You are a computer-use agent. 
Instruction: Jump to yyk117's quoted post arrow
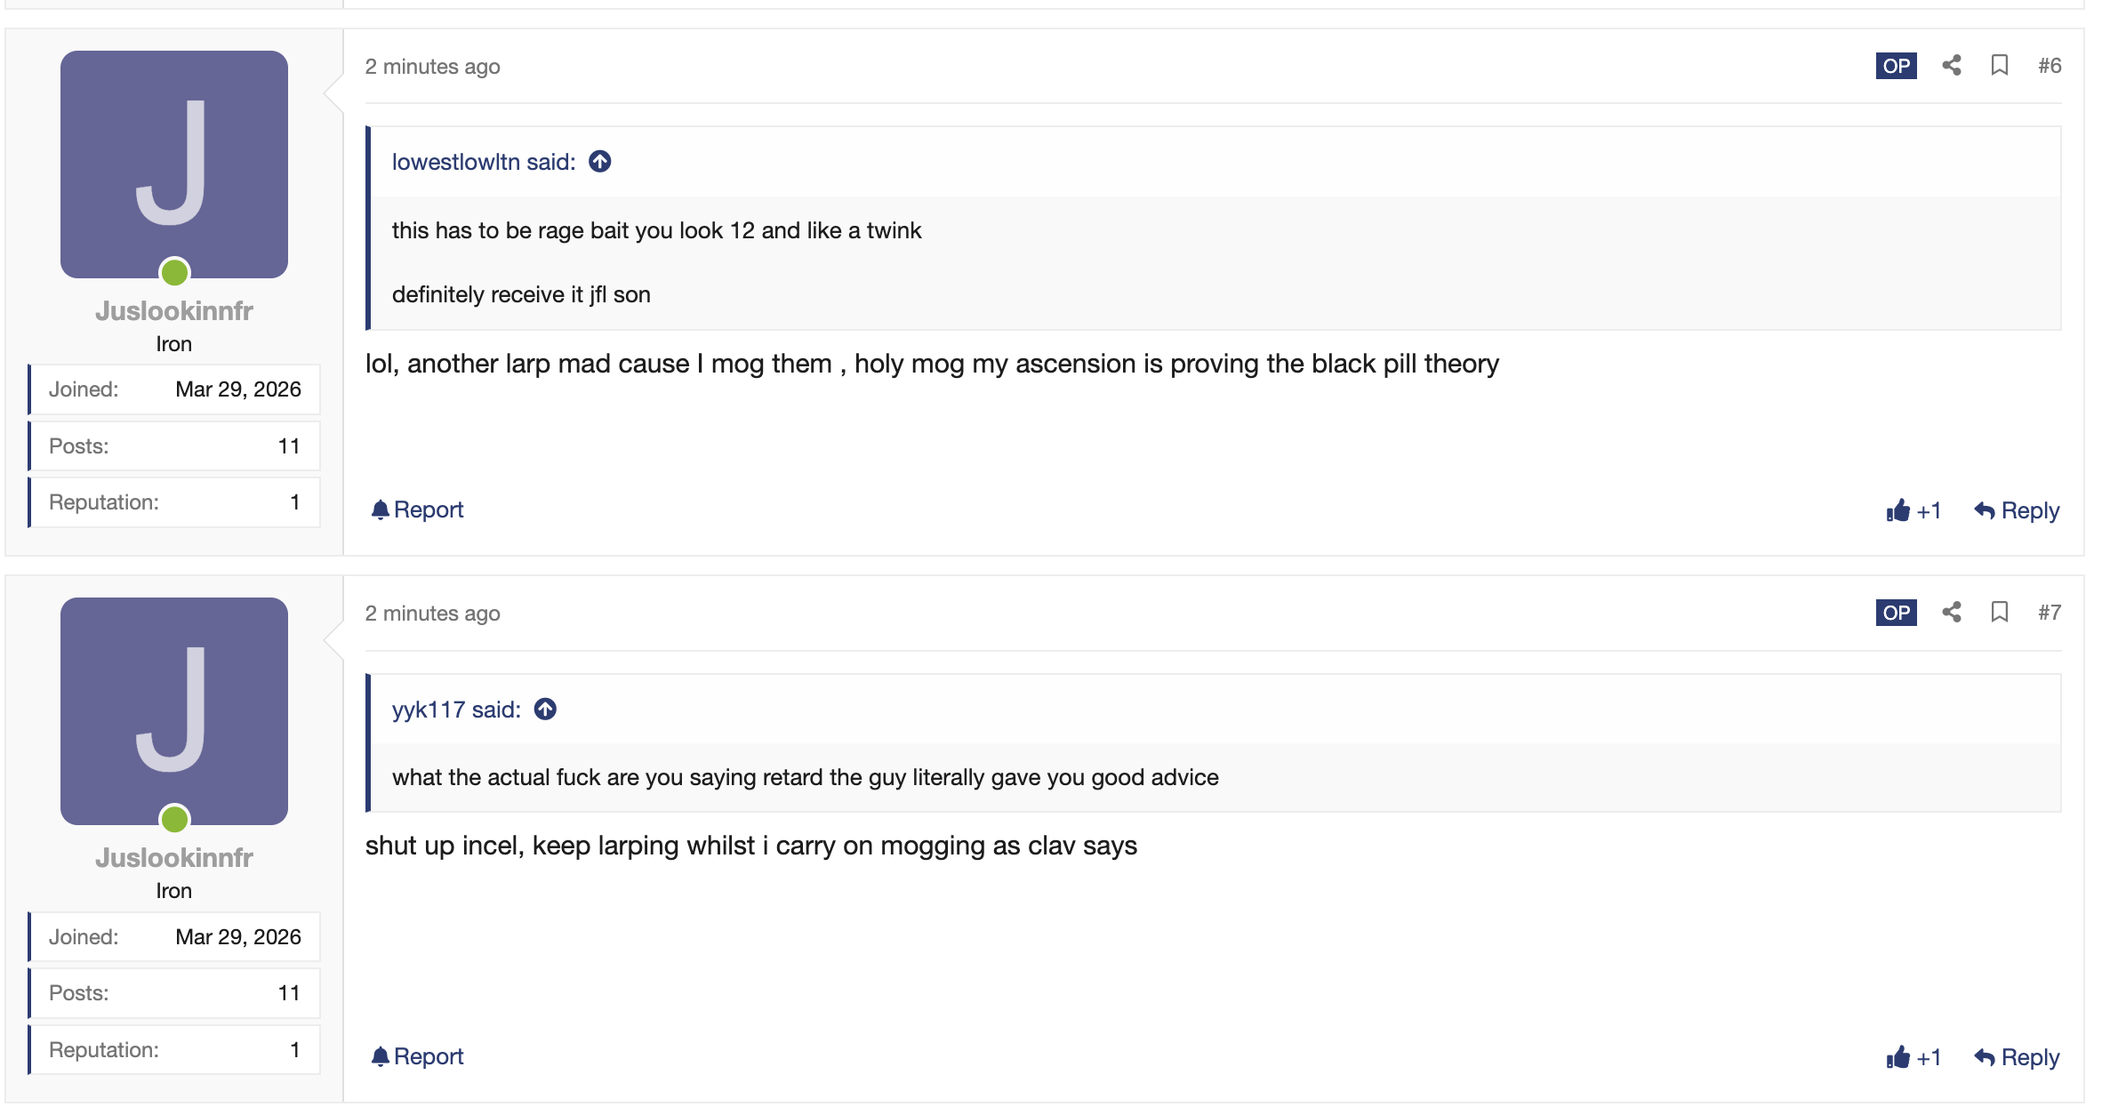pos(545,710)
